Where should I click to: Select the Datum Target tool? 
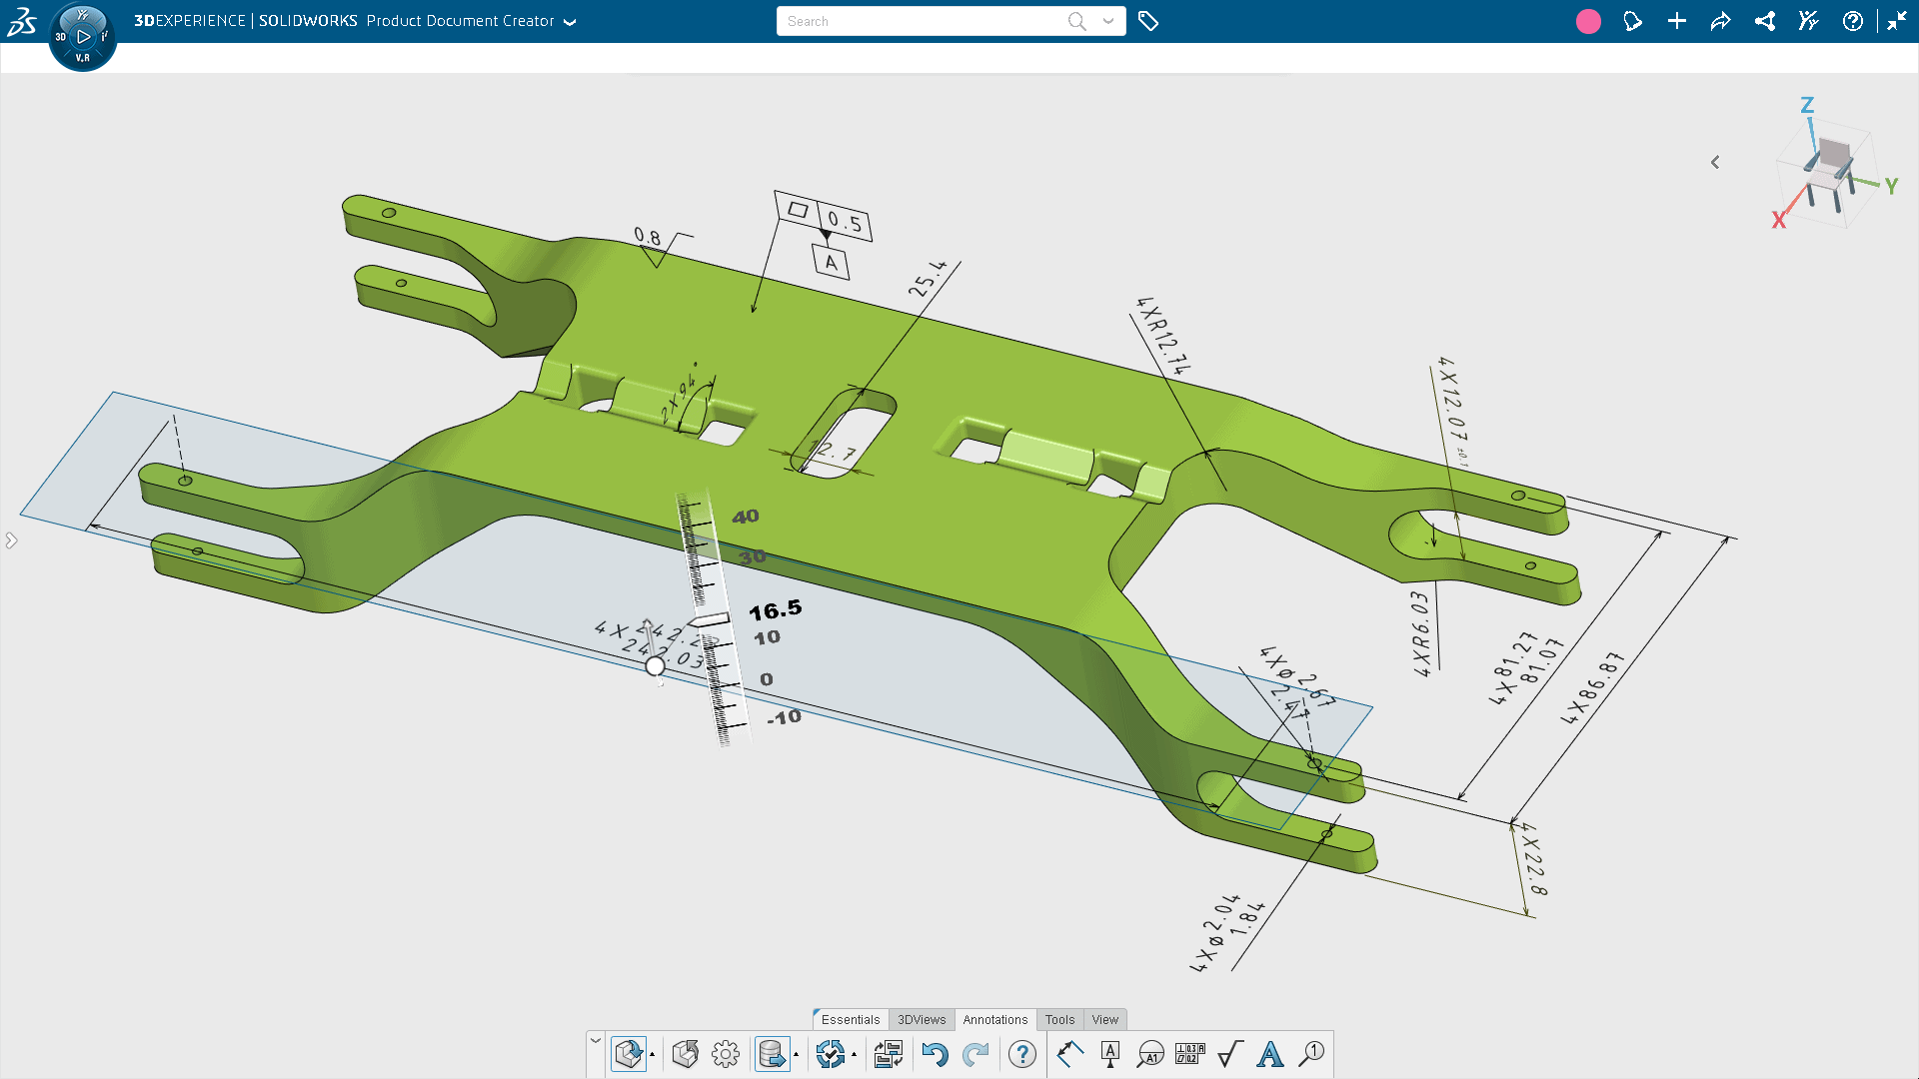pyautogui.click(x=1149, y=1054)
